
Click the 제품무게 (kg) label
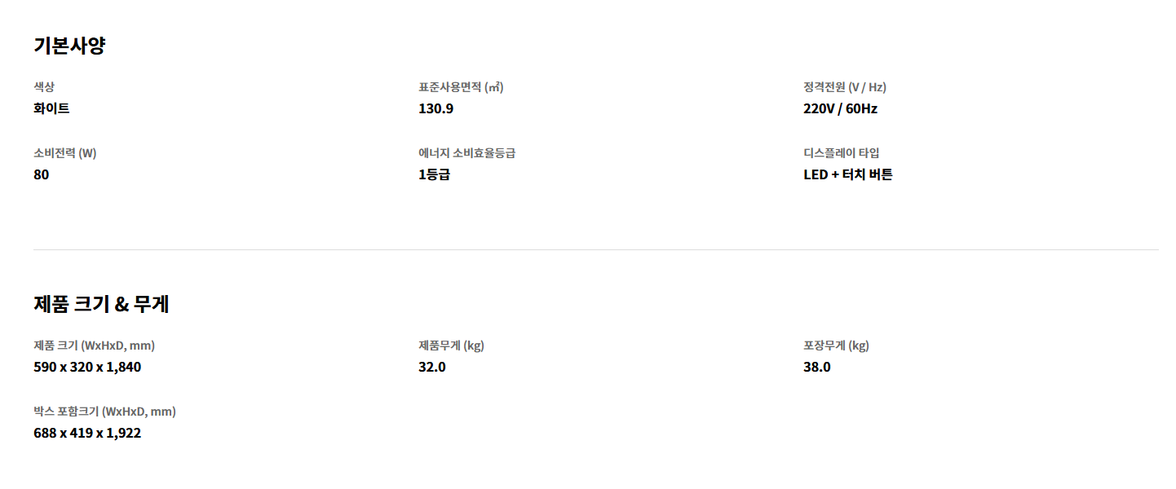[x=451, y=346]
